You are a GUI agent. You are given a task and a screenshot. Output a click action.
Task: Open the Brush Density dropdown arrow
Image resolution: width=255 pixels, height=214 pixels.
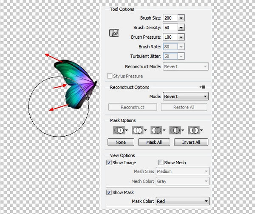181,28
